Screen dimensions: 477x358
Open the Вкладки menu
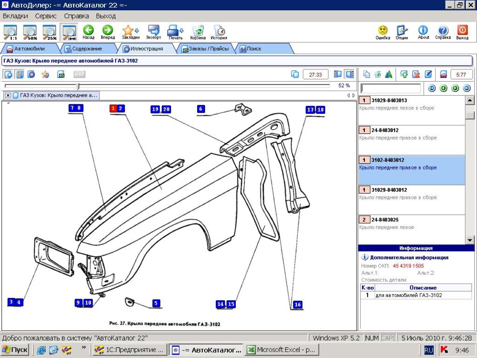tap(16, 16)
